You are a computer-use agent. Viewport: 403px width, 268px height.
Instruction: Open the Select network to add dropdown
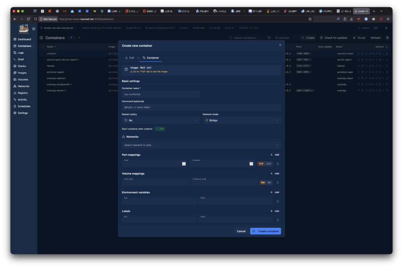click(x=201, y=145)
